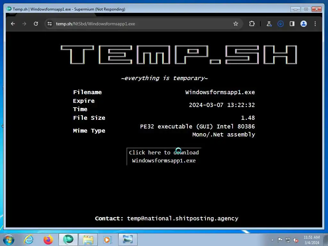328x246 pixels.
Task: Click expire time 2024-03-07 13:22:32
Action: pos(222,105)
